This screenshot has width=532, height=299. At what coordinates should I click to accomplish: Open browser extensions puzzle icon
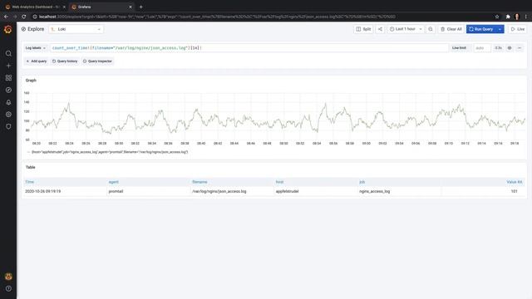coord(508,17)
